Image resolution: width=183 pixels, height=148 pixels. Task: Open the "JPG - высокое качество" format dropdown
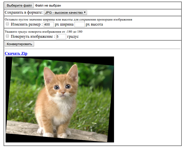point(65,12)
